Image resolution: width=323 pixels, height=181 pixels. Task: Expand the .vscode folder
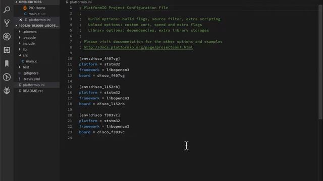[20, 38]
